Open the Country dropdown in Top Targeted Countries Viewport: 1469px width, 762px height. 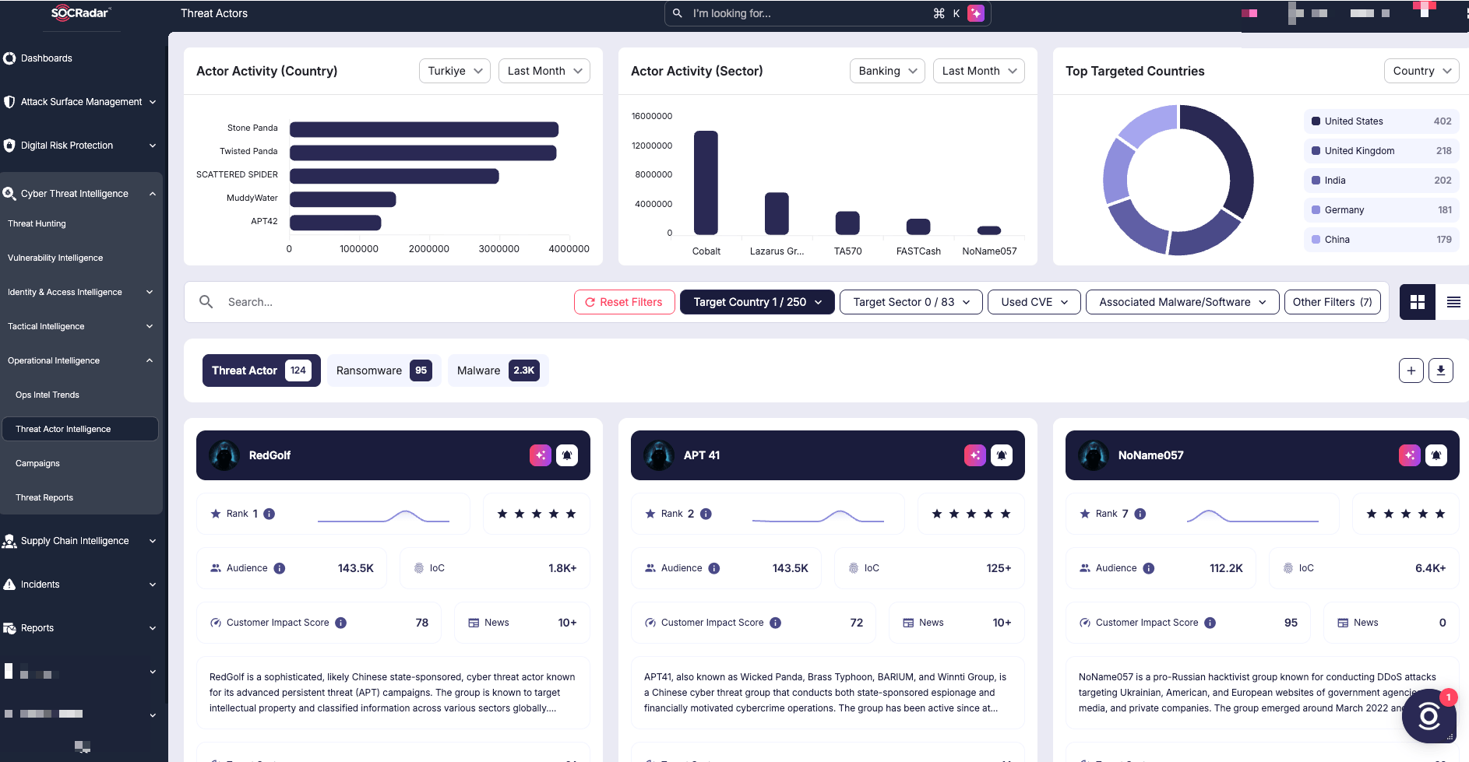coord(1421,71)
